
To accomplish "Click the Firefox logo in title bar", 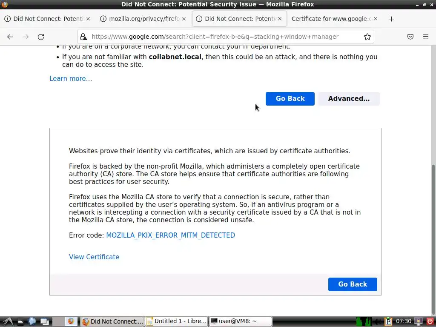I will (4, 4).
